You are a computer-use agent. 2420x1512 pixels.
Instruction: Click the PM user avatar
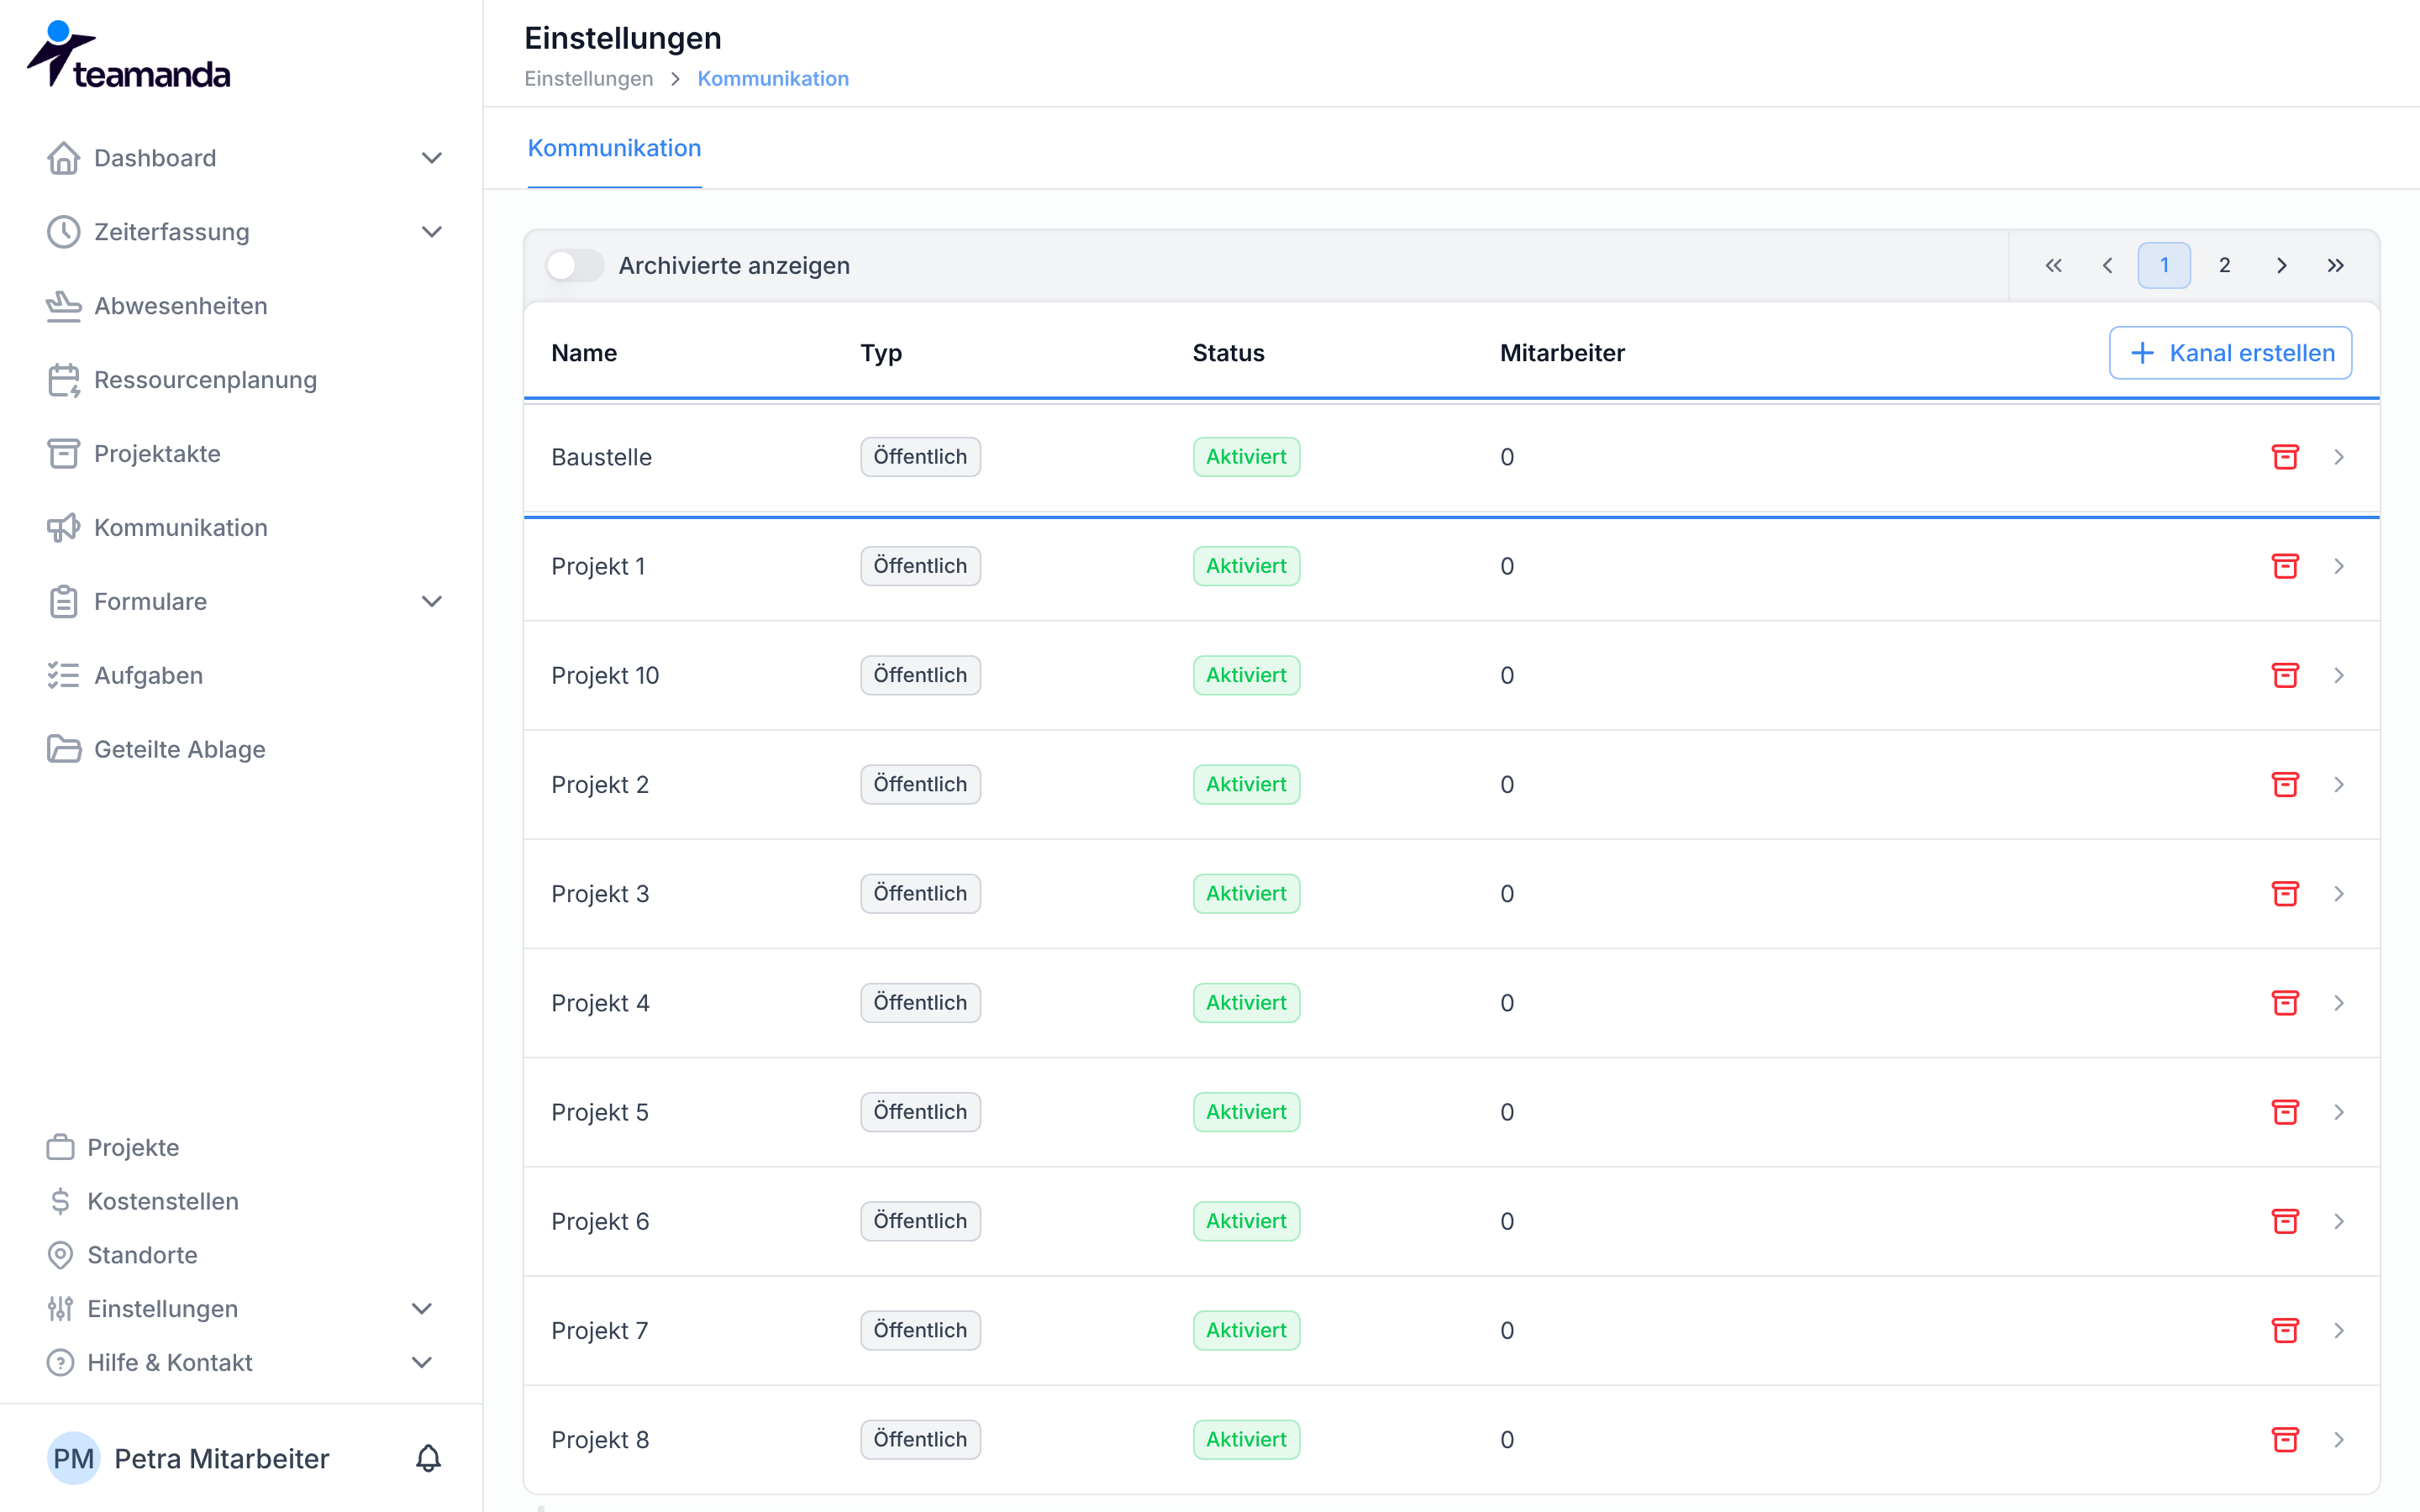(73, 1458)
